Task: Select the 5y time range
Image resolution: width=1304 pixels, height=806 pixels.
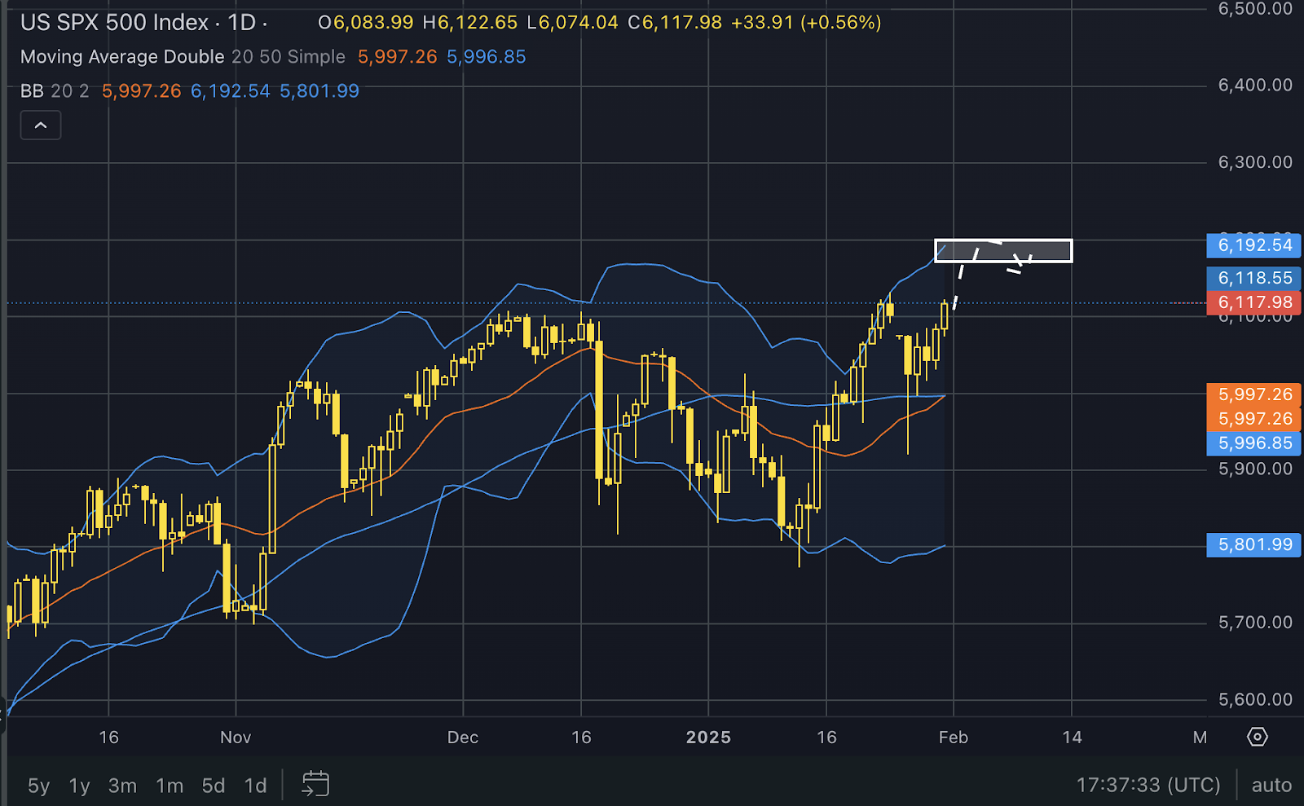Action: [x=38, y=786]
